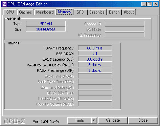Minimize the CPU-Z window
Image resolution: width=160 pixels, height=126 pixels.
[x=144, y=4]
